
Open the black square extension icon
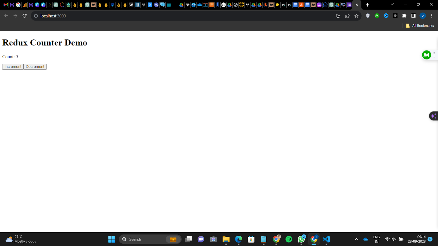395,16
